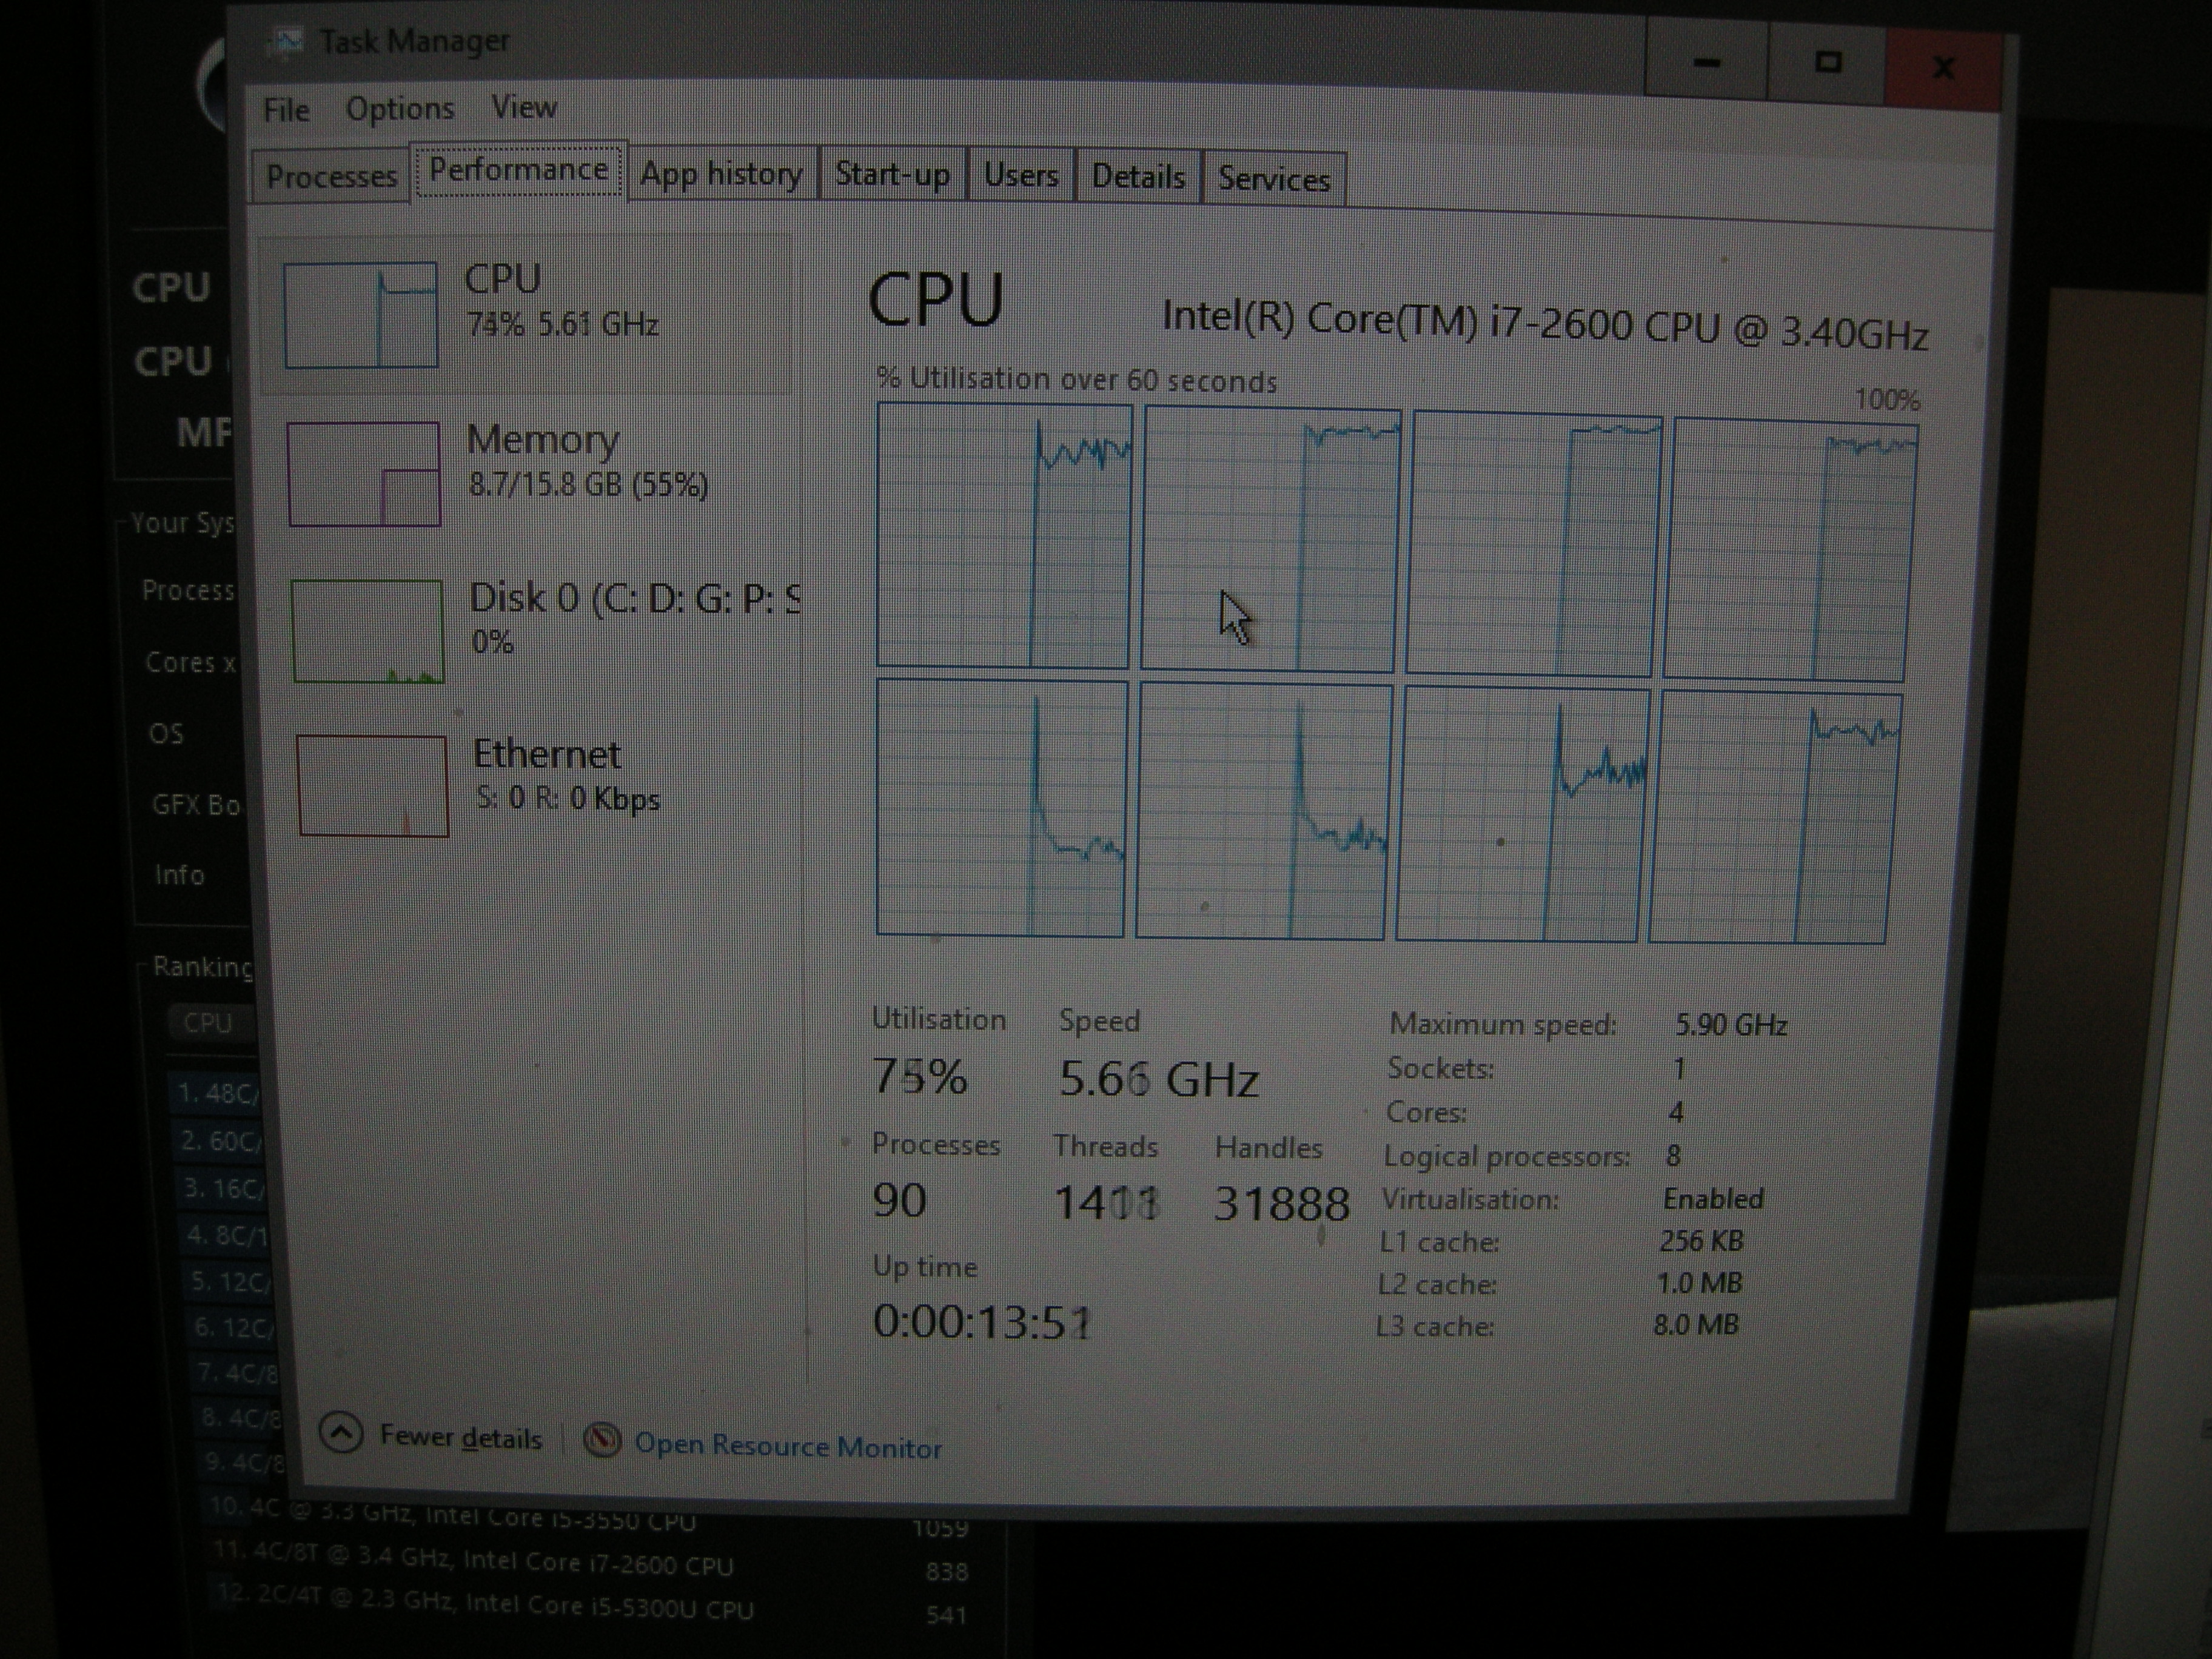Open the View menu

[x=524, y=107]
